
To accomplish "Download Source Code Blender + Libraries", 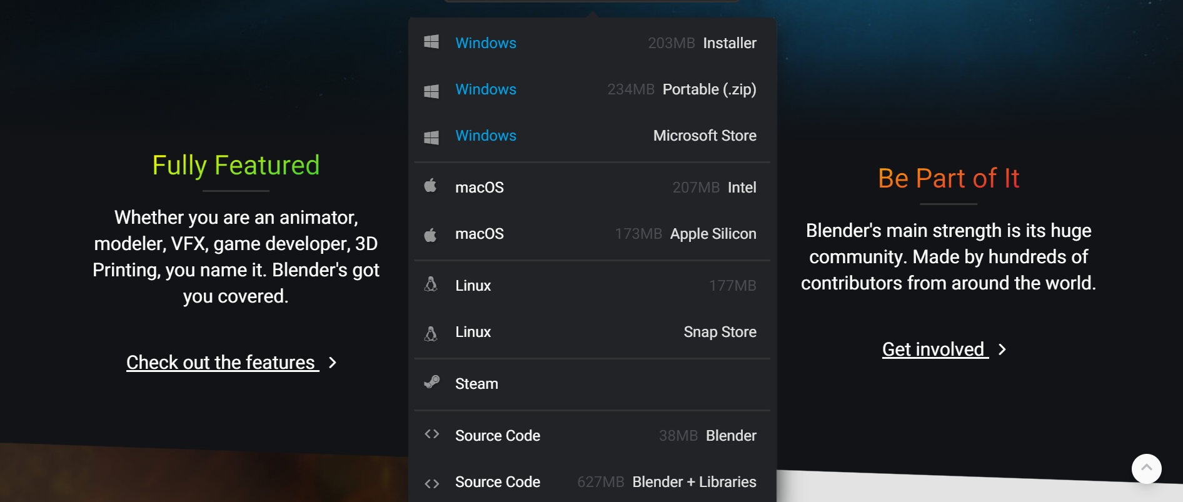I will [592, 482].
